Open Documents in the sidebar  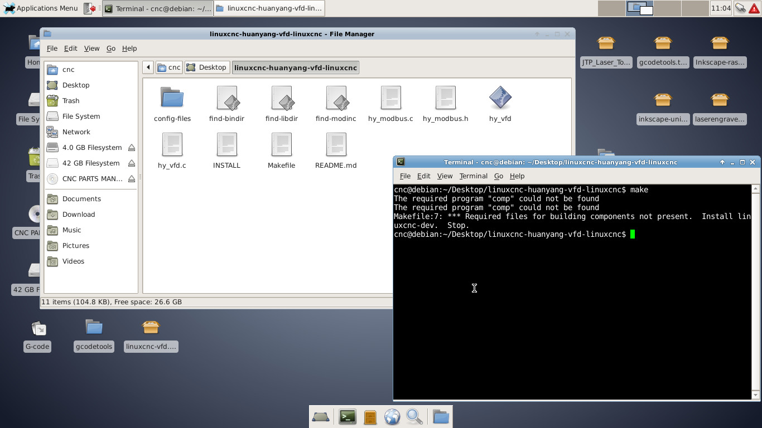pyautogui.click(x=91, y=199)
